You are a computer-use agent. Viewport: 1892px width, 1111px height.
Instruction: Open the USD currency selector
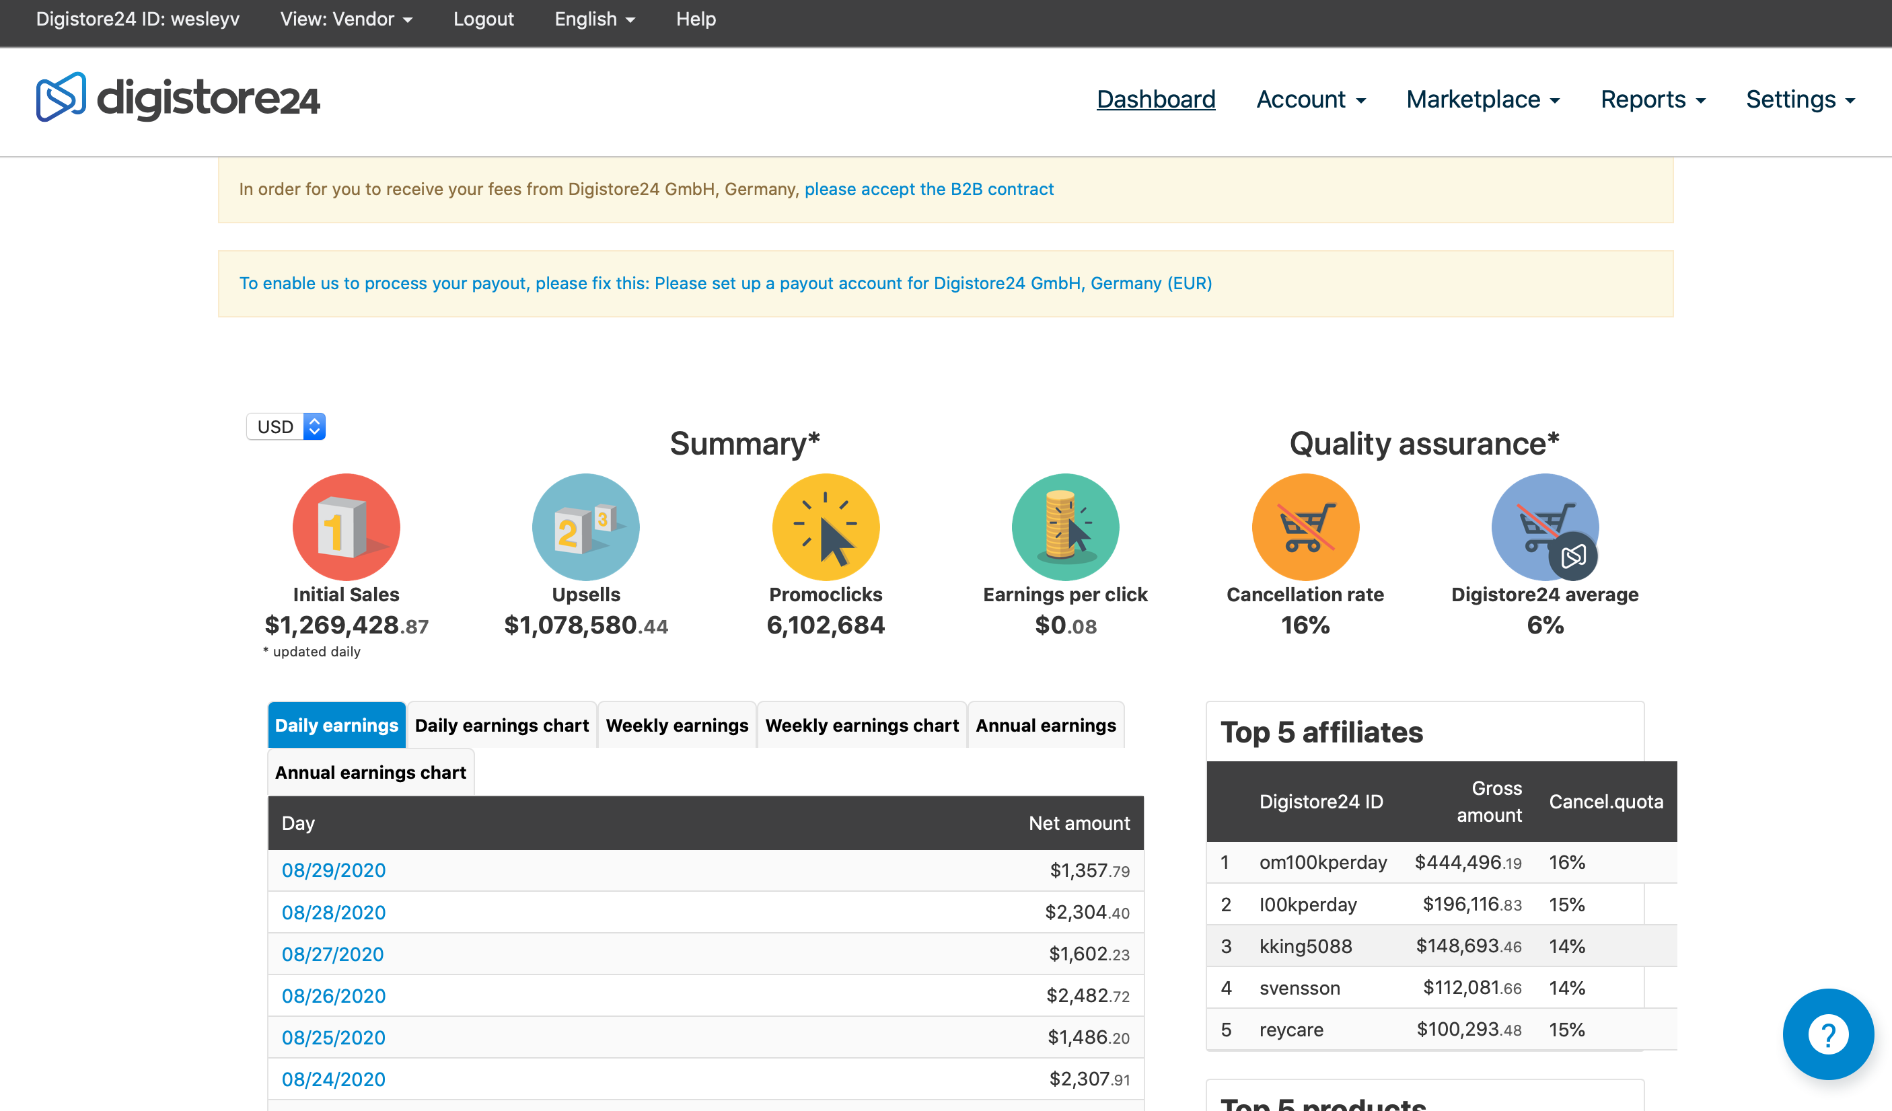click(286, 426)
